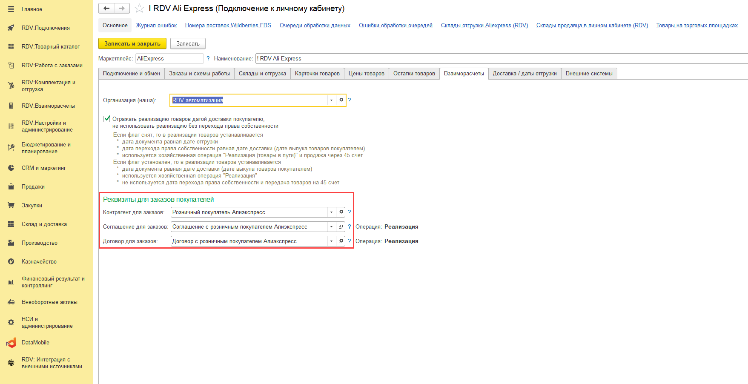748x384 pixels.
Task: Go forward with the right arrow button
Action: coord(122,8)
